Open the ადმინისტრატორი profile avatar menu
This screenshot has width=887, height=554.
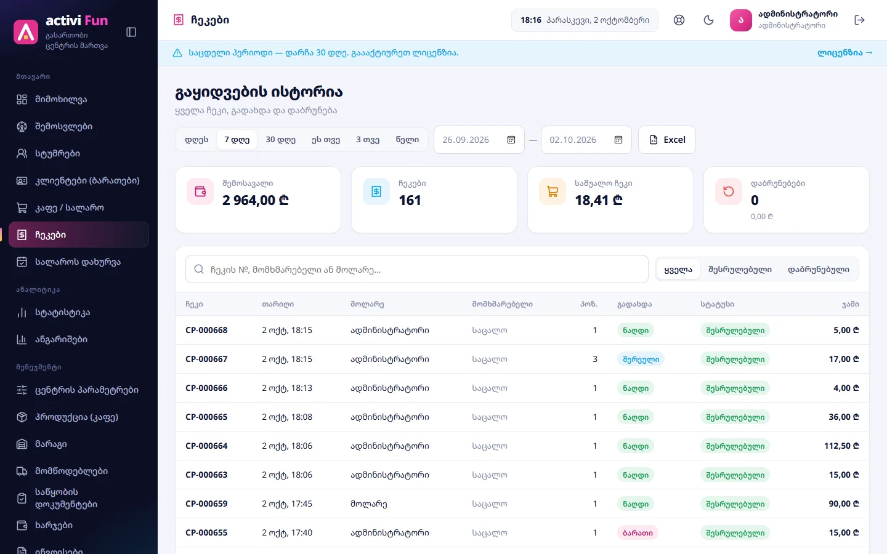tap(741, 20)
